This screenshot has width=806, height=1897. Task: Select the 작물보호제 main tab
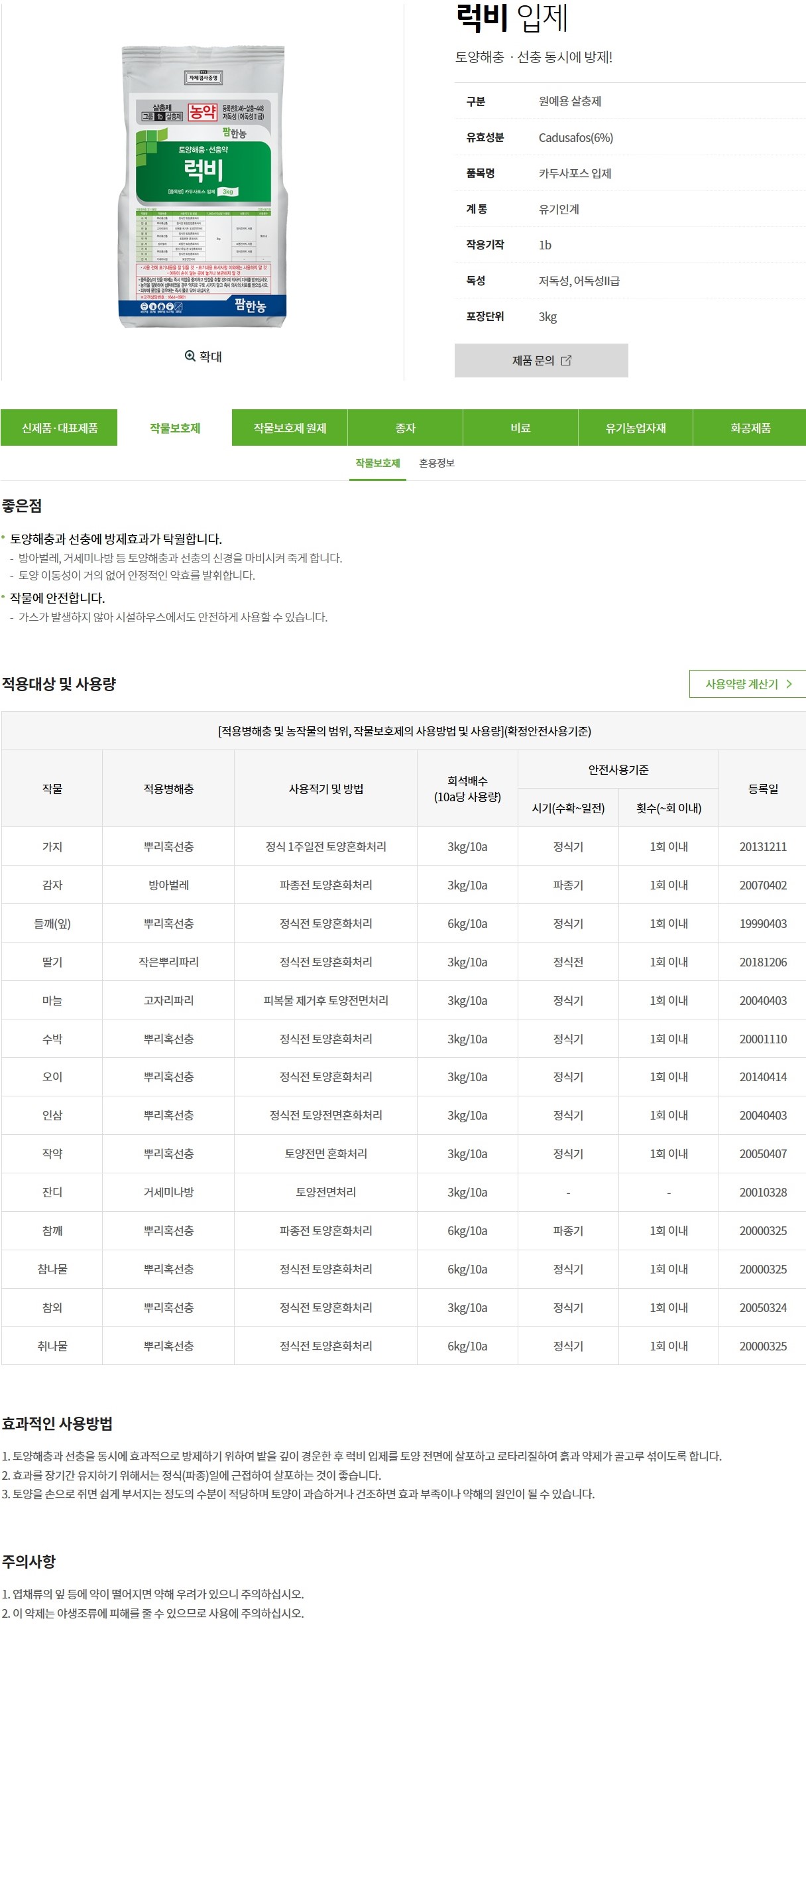(x=174, y=428)
